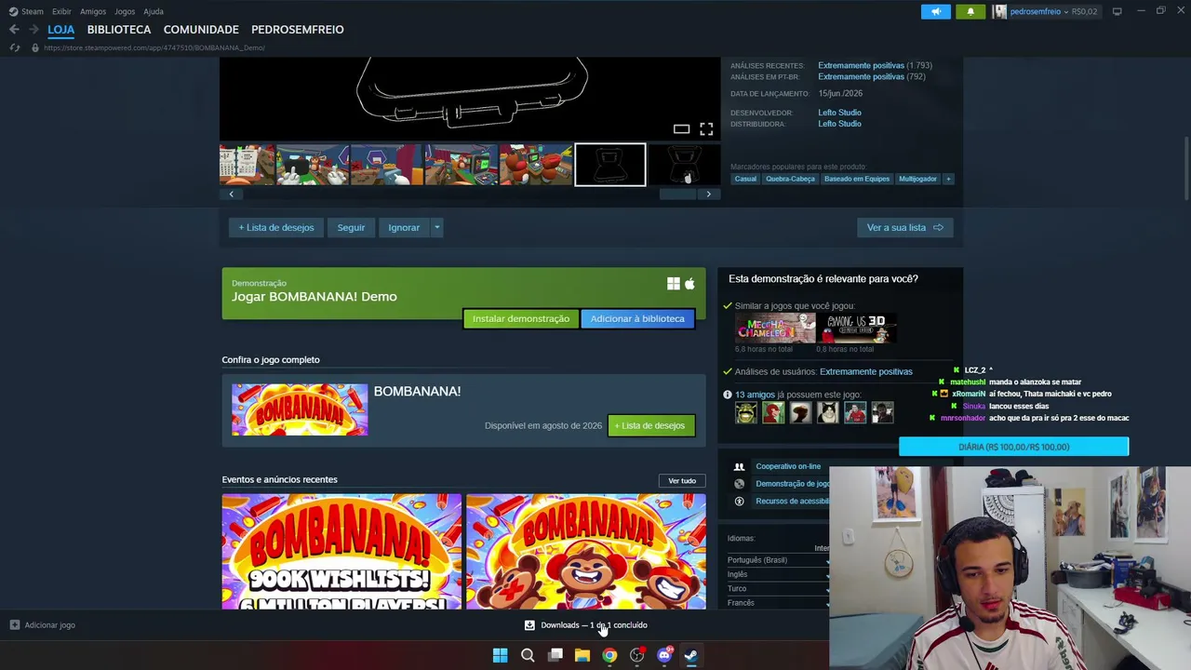This screenshot has height=670, width=1191.
Task: Toggle theater mode on the media player
Action: pyautogui.click(x=681, y=129)
